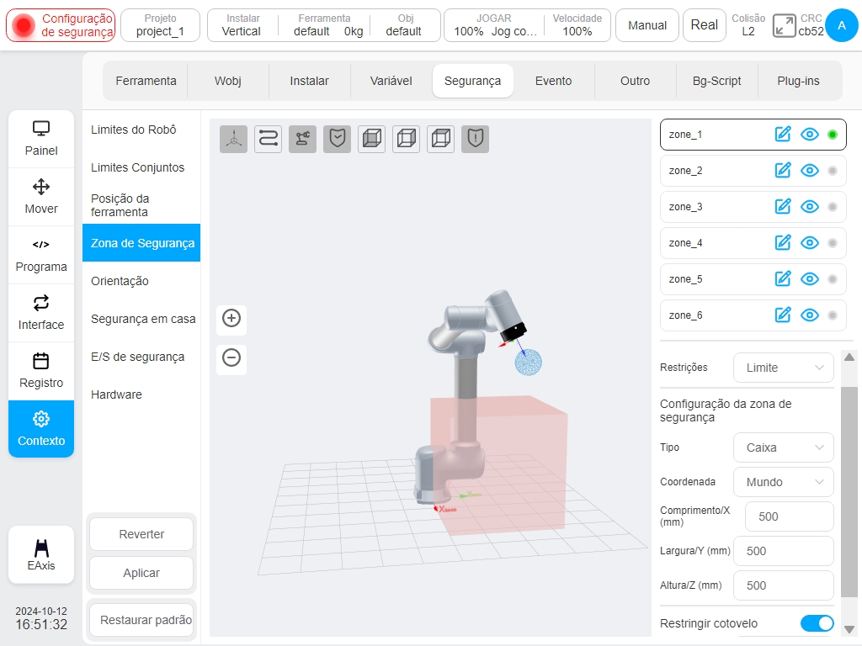Image resolution: width=862 pixels, height=646 pixels.
Task: Toggle the Restringir cotovelo switch
Action: coord(817,623)
